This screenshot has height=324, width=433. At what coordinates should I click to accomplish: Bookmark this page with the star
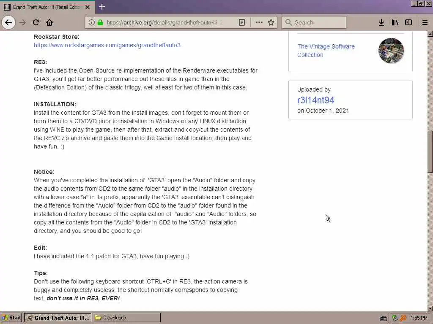(271, 22)
